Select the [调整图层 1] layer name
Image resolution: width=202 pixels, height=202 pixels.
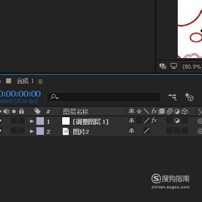pyautogui.click(x=90, y=122)
